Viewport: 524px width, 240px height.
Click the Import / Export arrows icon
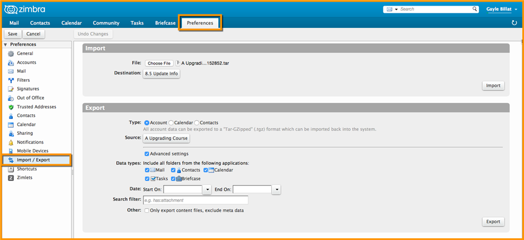(11, 160)
